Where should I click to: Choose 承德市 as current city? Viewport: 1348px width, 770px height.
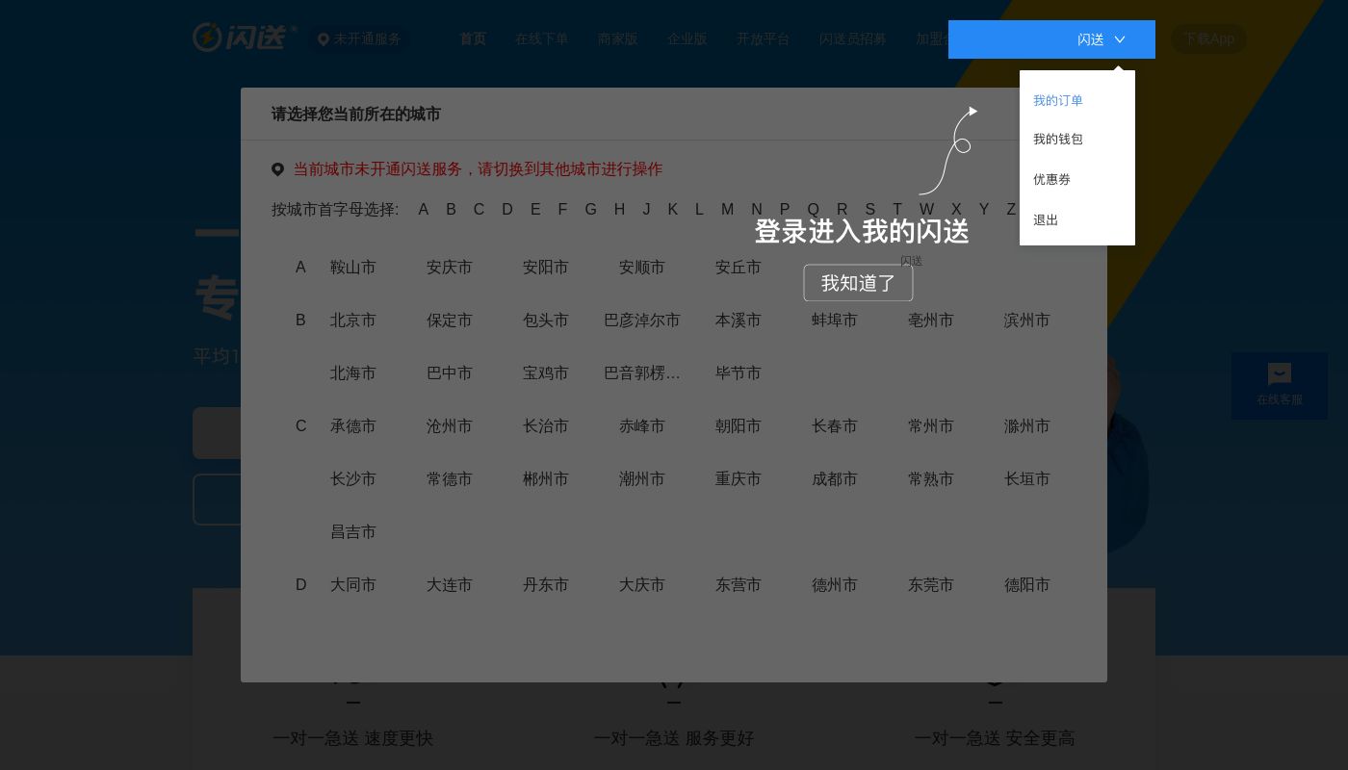click(x=353, y=426)
